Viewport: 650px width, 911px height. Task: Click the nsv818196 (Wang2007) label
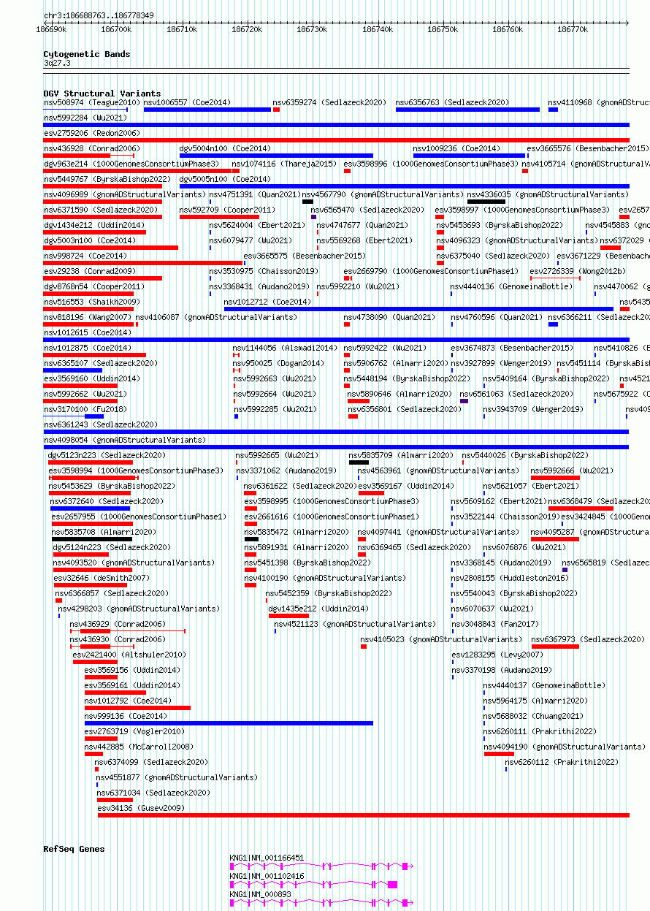(x=87, y=317)
